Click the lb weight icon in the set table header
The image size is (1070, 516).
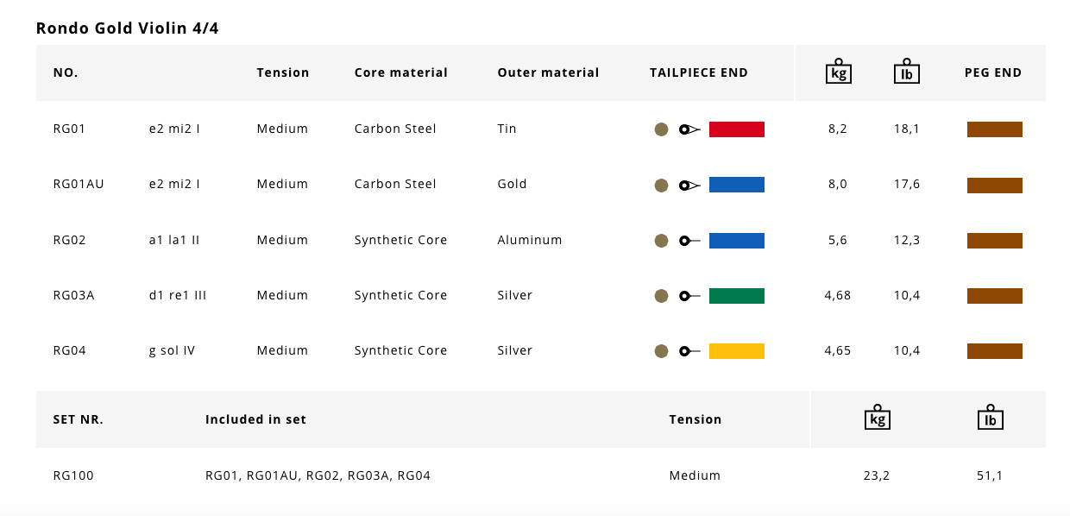pos(991,418)
